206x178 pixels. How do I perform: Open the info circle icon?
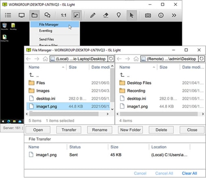coord(161,15)
